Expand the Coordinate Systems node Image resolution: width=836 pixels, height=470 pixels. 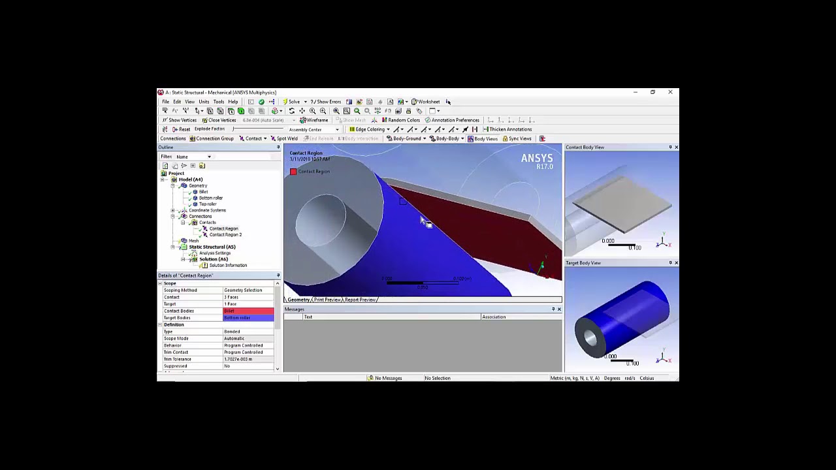(x=173, y=210)
